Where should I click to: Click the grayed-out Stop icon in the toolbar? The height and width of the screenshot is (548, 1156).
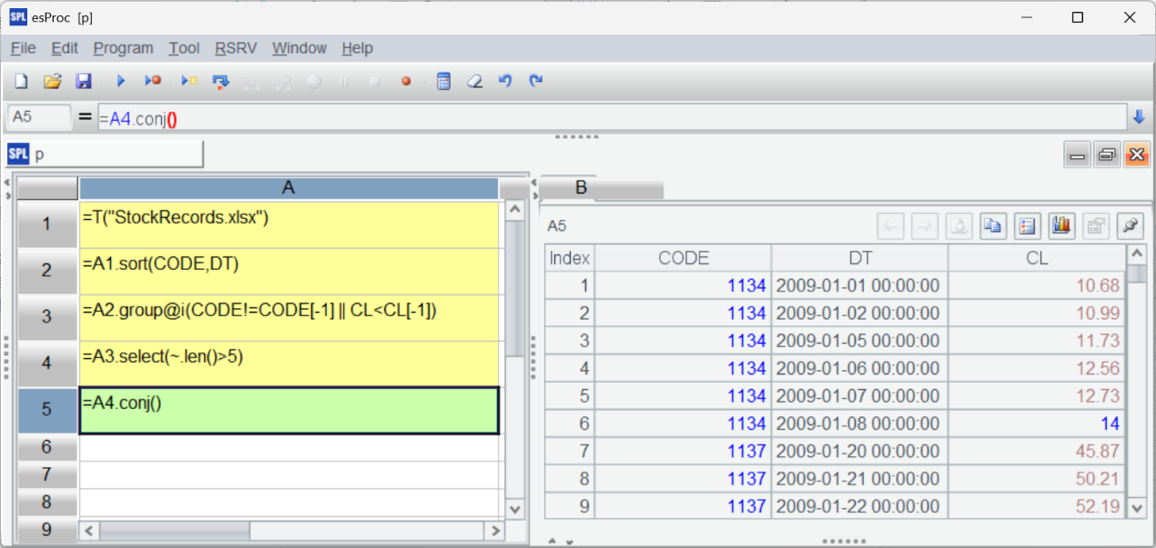pyautogui.click(x=374, y=82)
